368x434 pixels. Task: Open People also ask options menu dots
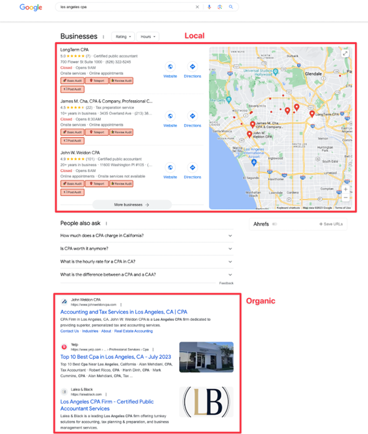point(106,223)
